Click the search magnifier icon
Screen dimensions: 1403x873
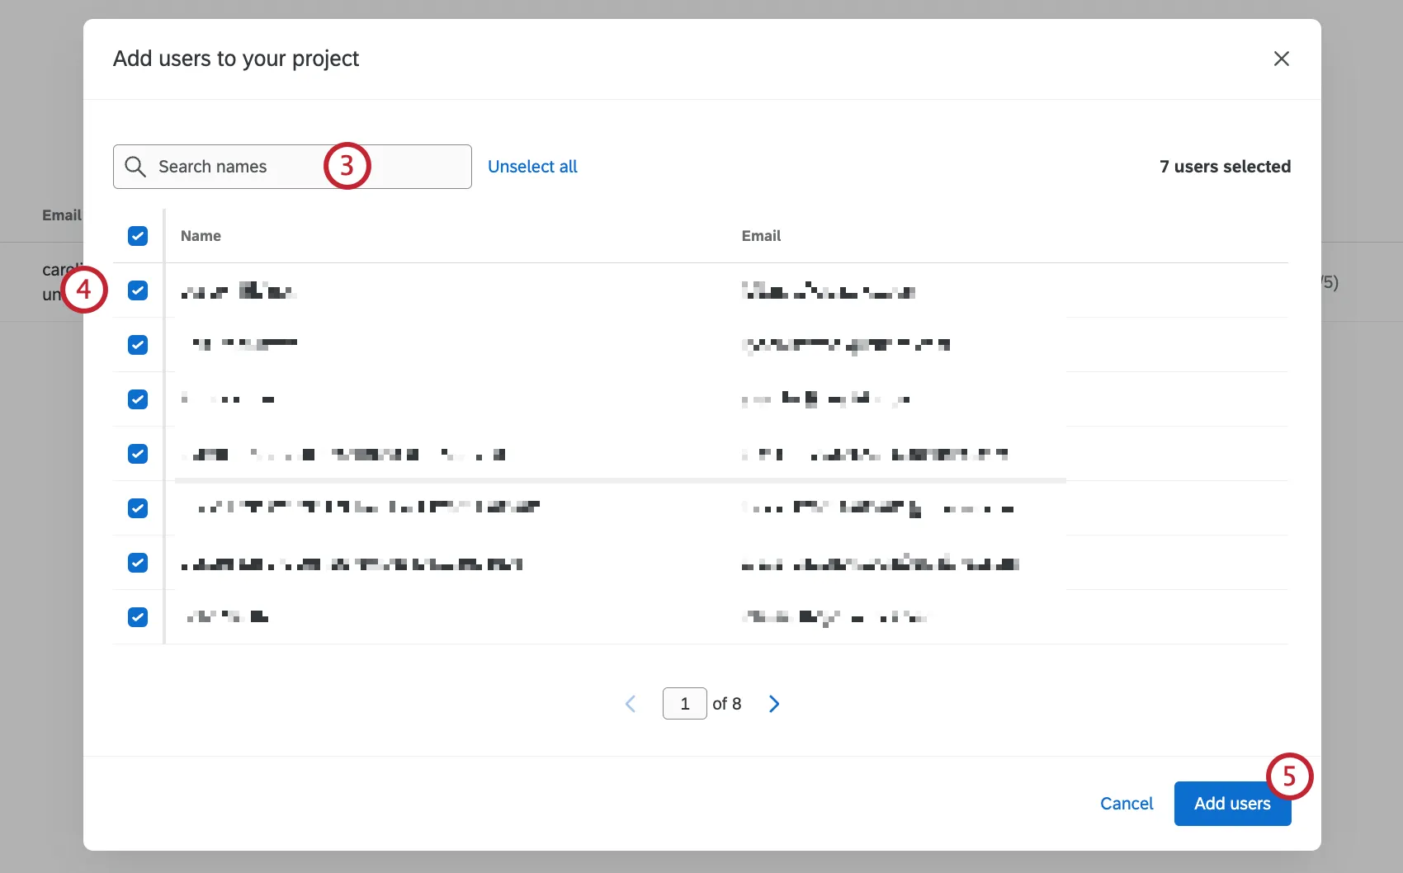[x=135, y=167]
